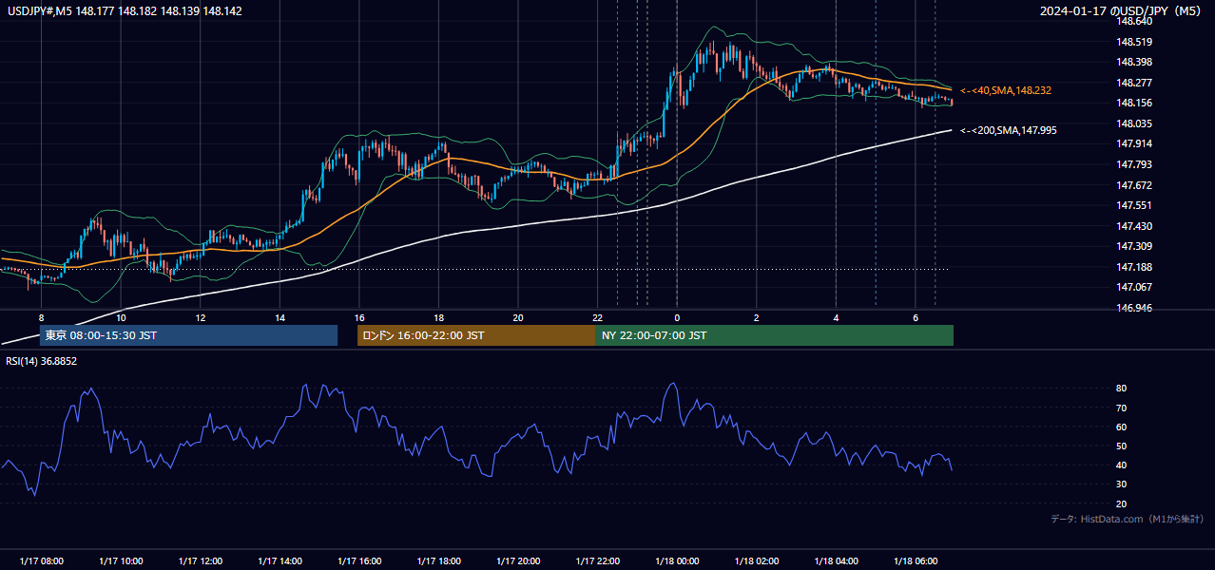Click price scale value 147.672
Image resolution: width=1215 pixels, height=570 pixels.
1133,185
